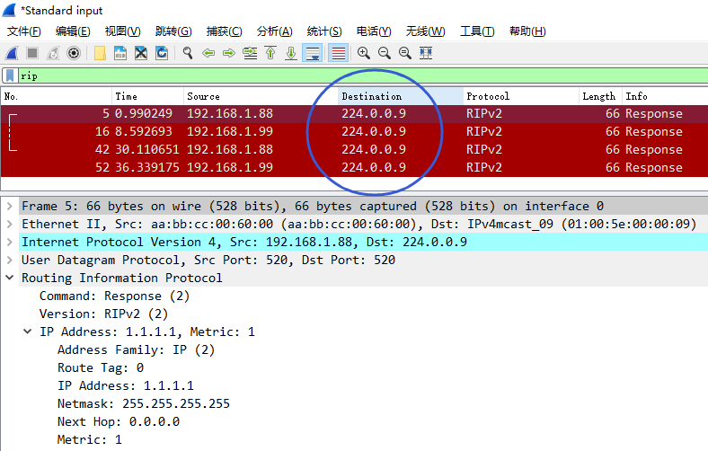The width and height of the screenshot is (708, 451).
Task: Collapse the IP Address 1.1.1.1 entry
Action: click(x=28, y=332)
